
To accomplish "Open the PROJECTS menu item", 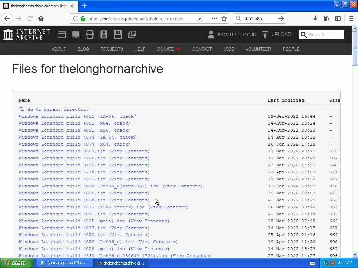I will point(112,49).
